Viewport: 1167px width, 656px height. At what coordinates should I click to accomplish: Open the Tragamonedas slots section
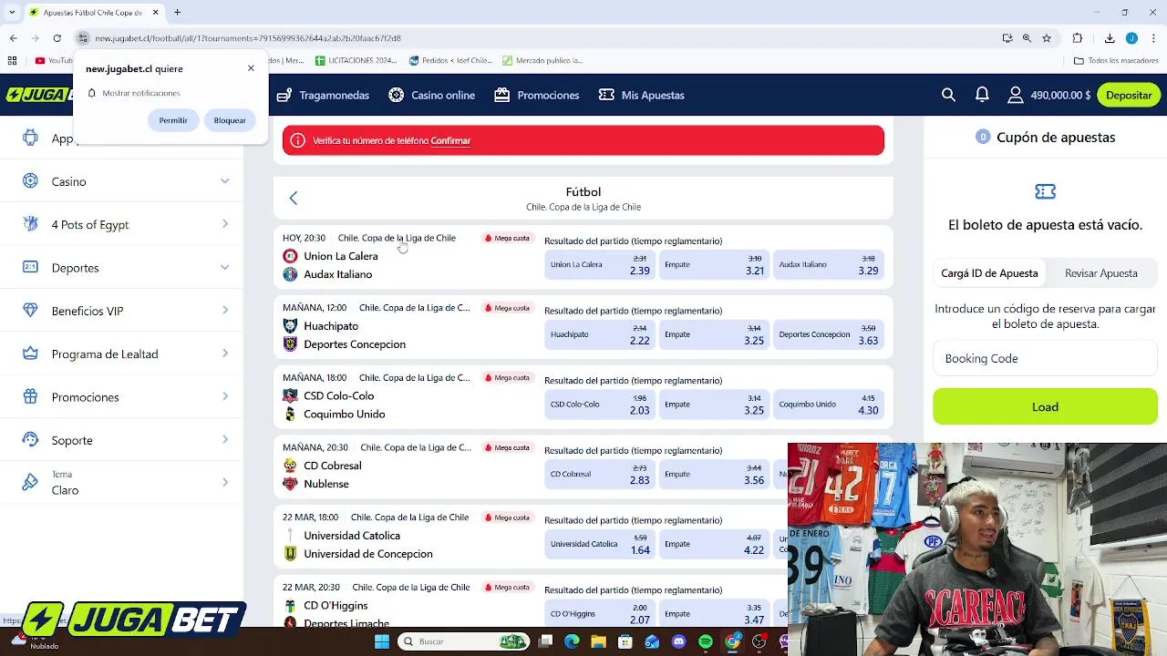point(323,95)
